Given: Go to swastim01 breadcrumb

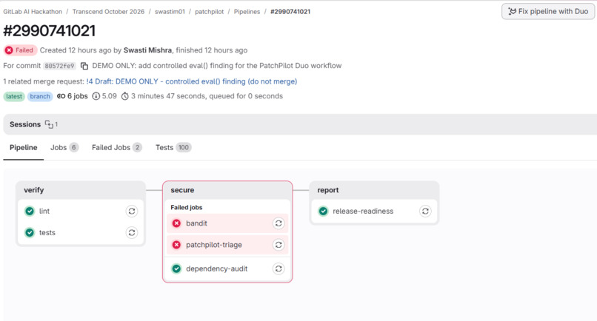Looking at the screenshot, I should (170, 12).
